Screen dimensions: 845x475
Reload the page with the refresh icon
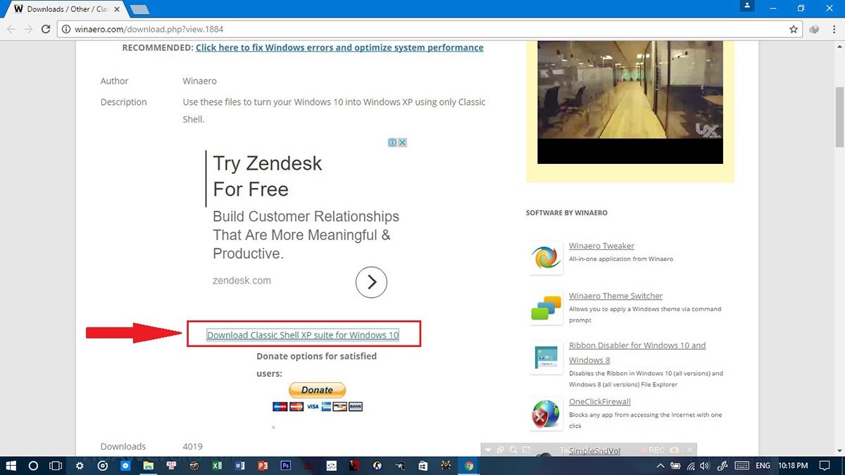click(46, 30)
